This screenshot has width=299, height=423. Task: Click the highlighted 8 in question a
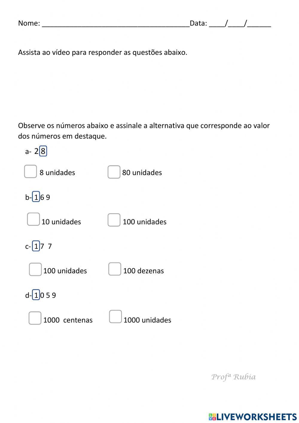[43, 151]
